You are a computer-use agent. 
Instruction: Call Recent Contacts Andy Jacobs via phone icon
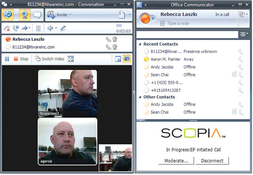click(x=241, y=67)
